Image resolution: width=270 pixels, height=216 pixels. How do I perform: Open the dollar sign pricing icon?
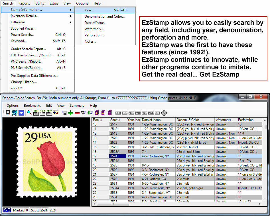tap(90, 113)
